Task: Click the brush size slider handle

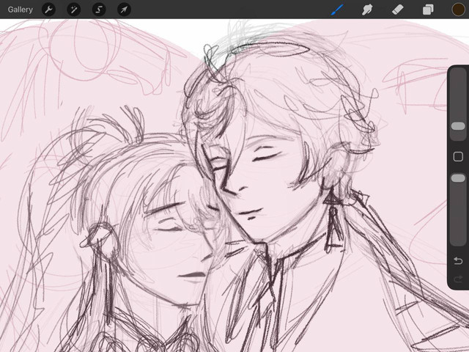Action: (458, 126)
